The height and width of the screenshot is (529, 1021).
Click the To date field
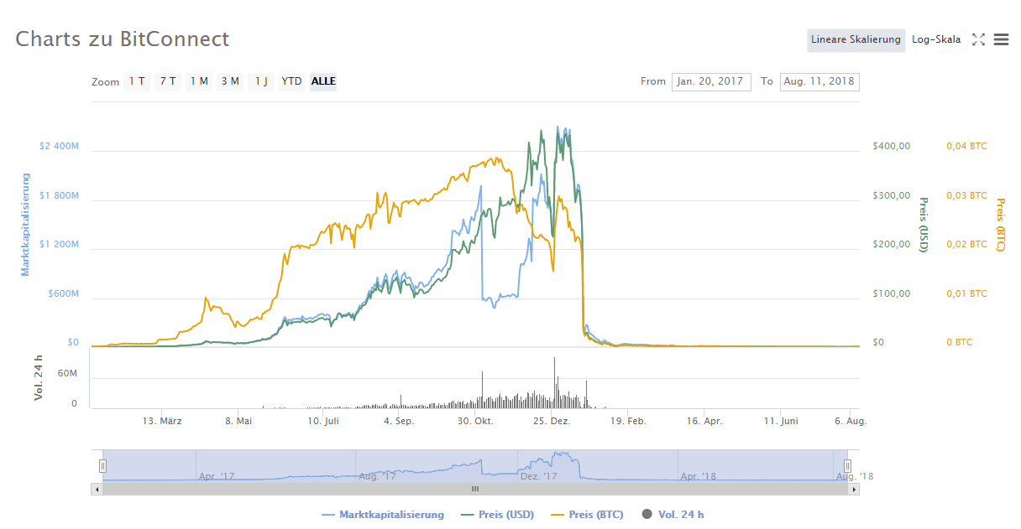[819, 81]
